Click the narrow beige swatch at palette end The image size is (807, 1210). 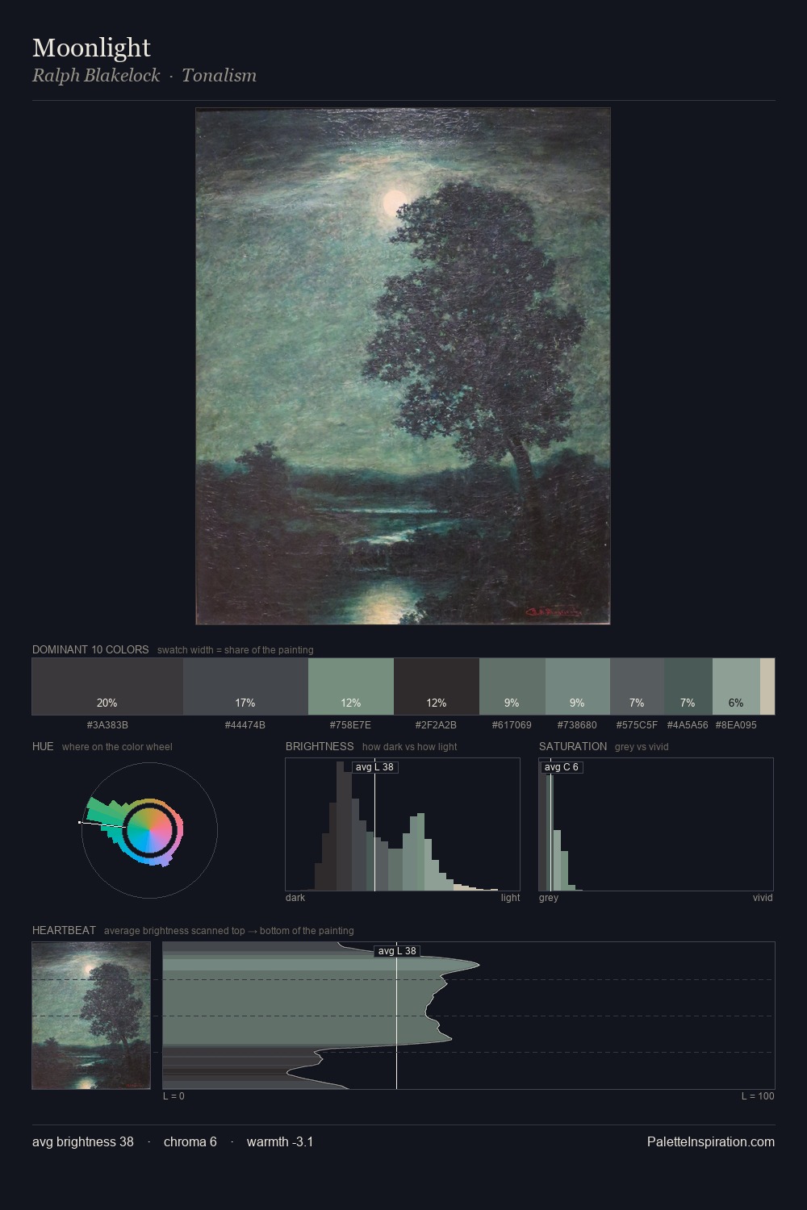point(767,686)
